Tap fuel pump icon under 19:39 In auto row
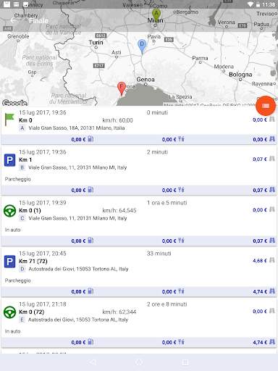The height and width of the screenshot is (371, 278). (90, 241)
